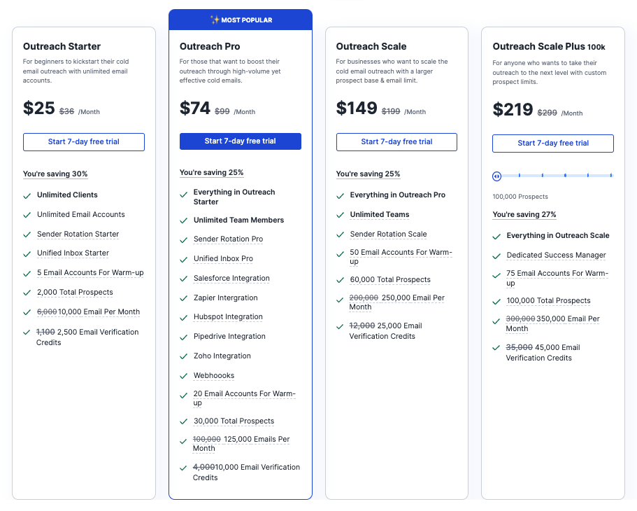Screen dimensions: 637x511
Task: Click checkmark icon beside Unlimited Clients
Action: (x=27, y=195)
